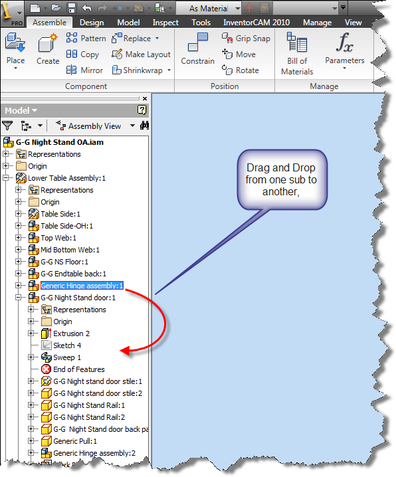This screenshot has height=477, width=396.
Task: Select End of Features marker
Action: [x=79, y=369]
